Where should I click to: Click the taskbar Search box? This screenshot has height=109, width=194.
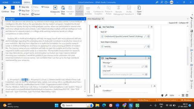point(77,105)
